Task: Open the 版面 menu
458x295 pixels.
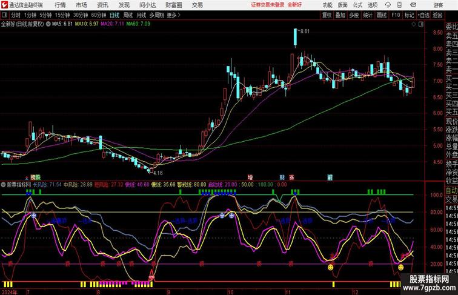Action: [343, 5]
